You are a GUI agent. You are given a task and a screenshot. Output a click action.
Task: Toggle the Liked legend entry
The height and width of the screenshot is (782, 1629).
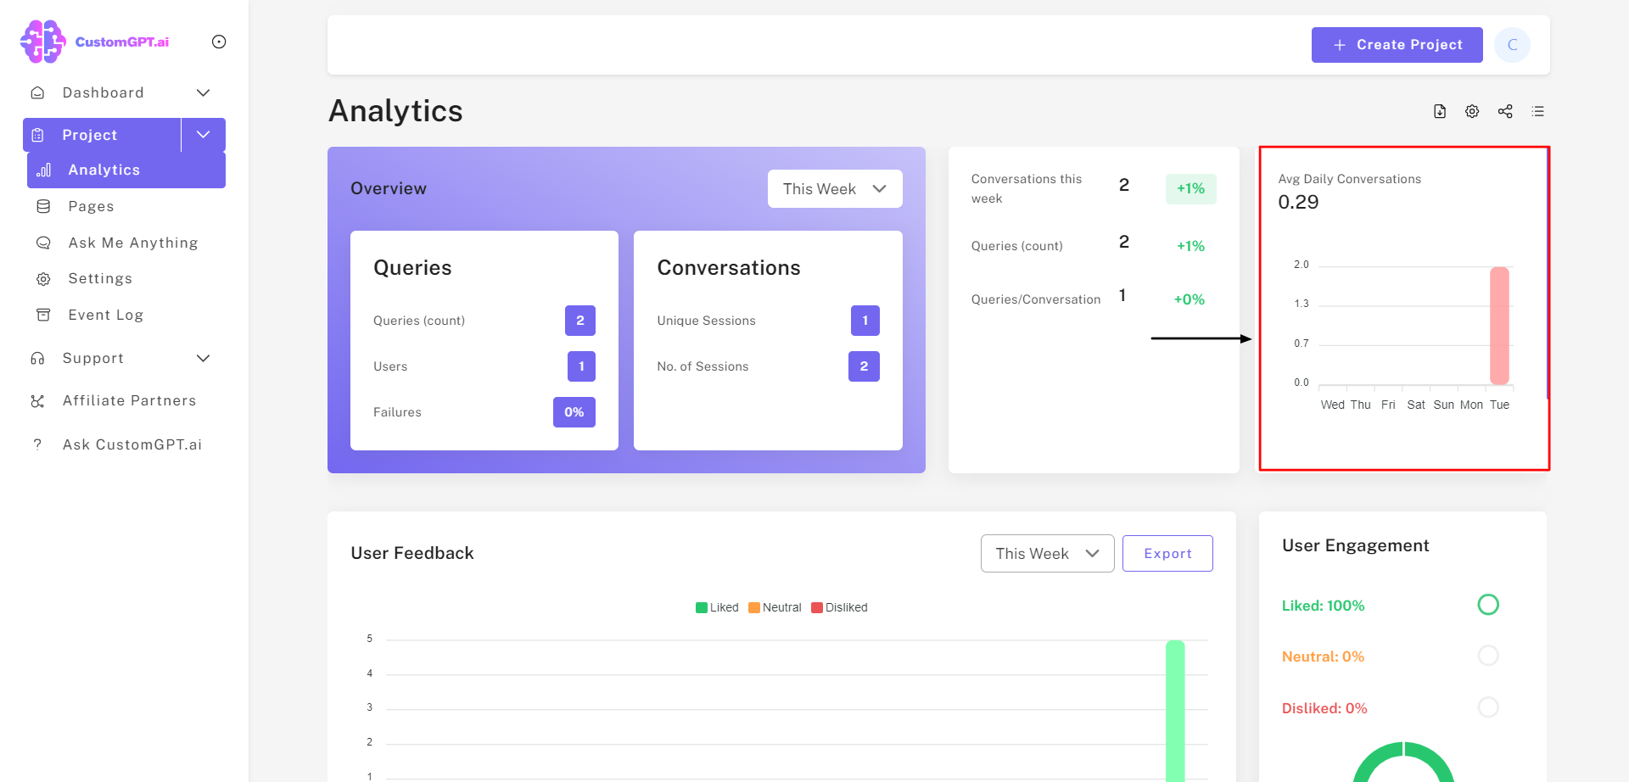click(717, 607)
